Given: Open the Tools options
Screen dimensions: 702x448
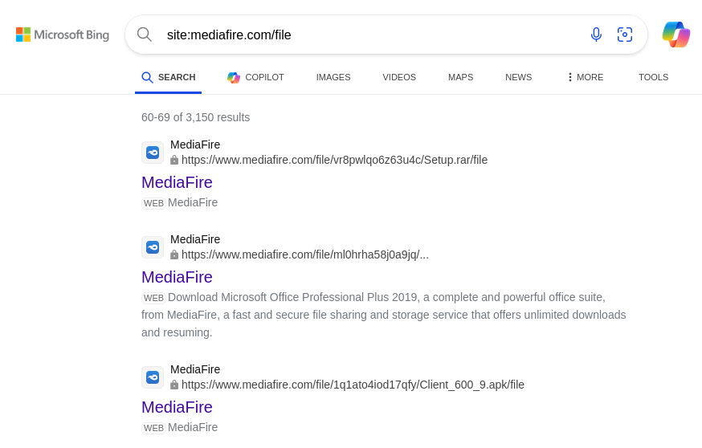Looking at the screenshot, I should point(653,77).
